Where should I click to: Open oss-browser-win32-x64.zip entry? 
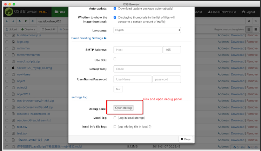point(35,107)
